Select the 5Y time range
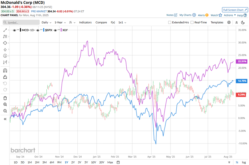249x165 pixels. (x=86, y=162)
